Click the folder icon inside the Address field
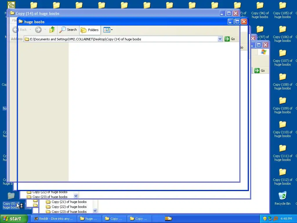 coord(27,39)
